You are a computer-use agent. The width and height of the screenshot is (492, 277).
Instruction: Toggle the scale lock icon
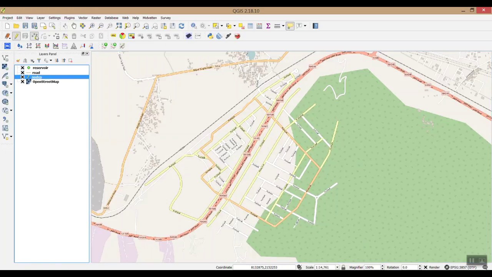[x=343, y=267]
